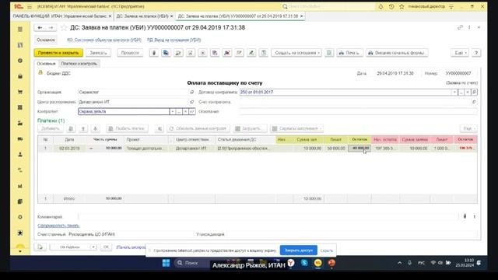
Task: Expand sidebar sections with bottom arrow
Action: 20,250
